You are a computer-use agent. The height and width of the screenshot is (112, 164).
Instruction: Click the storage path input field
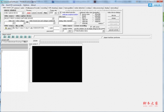point(15,42)
